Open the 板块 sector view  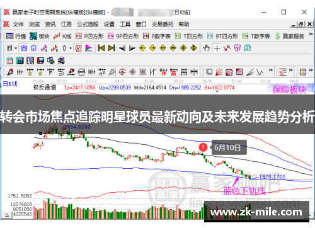click(40, 37)
